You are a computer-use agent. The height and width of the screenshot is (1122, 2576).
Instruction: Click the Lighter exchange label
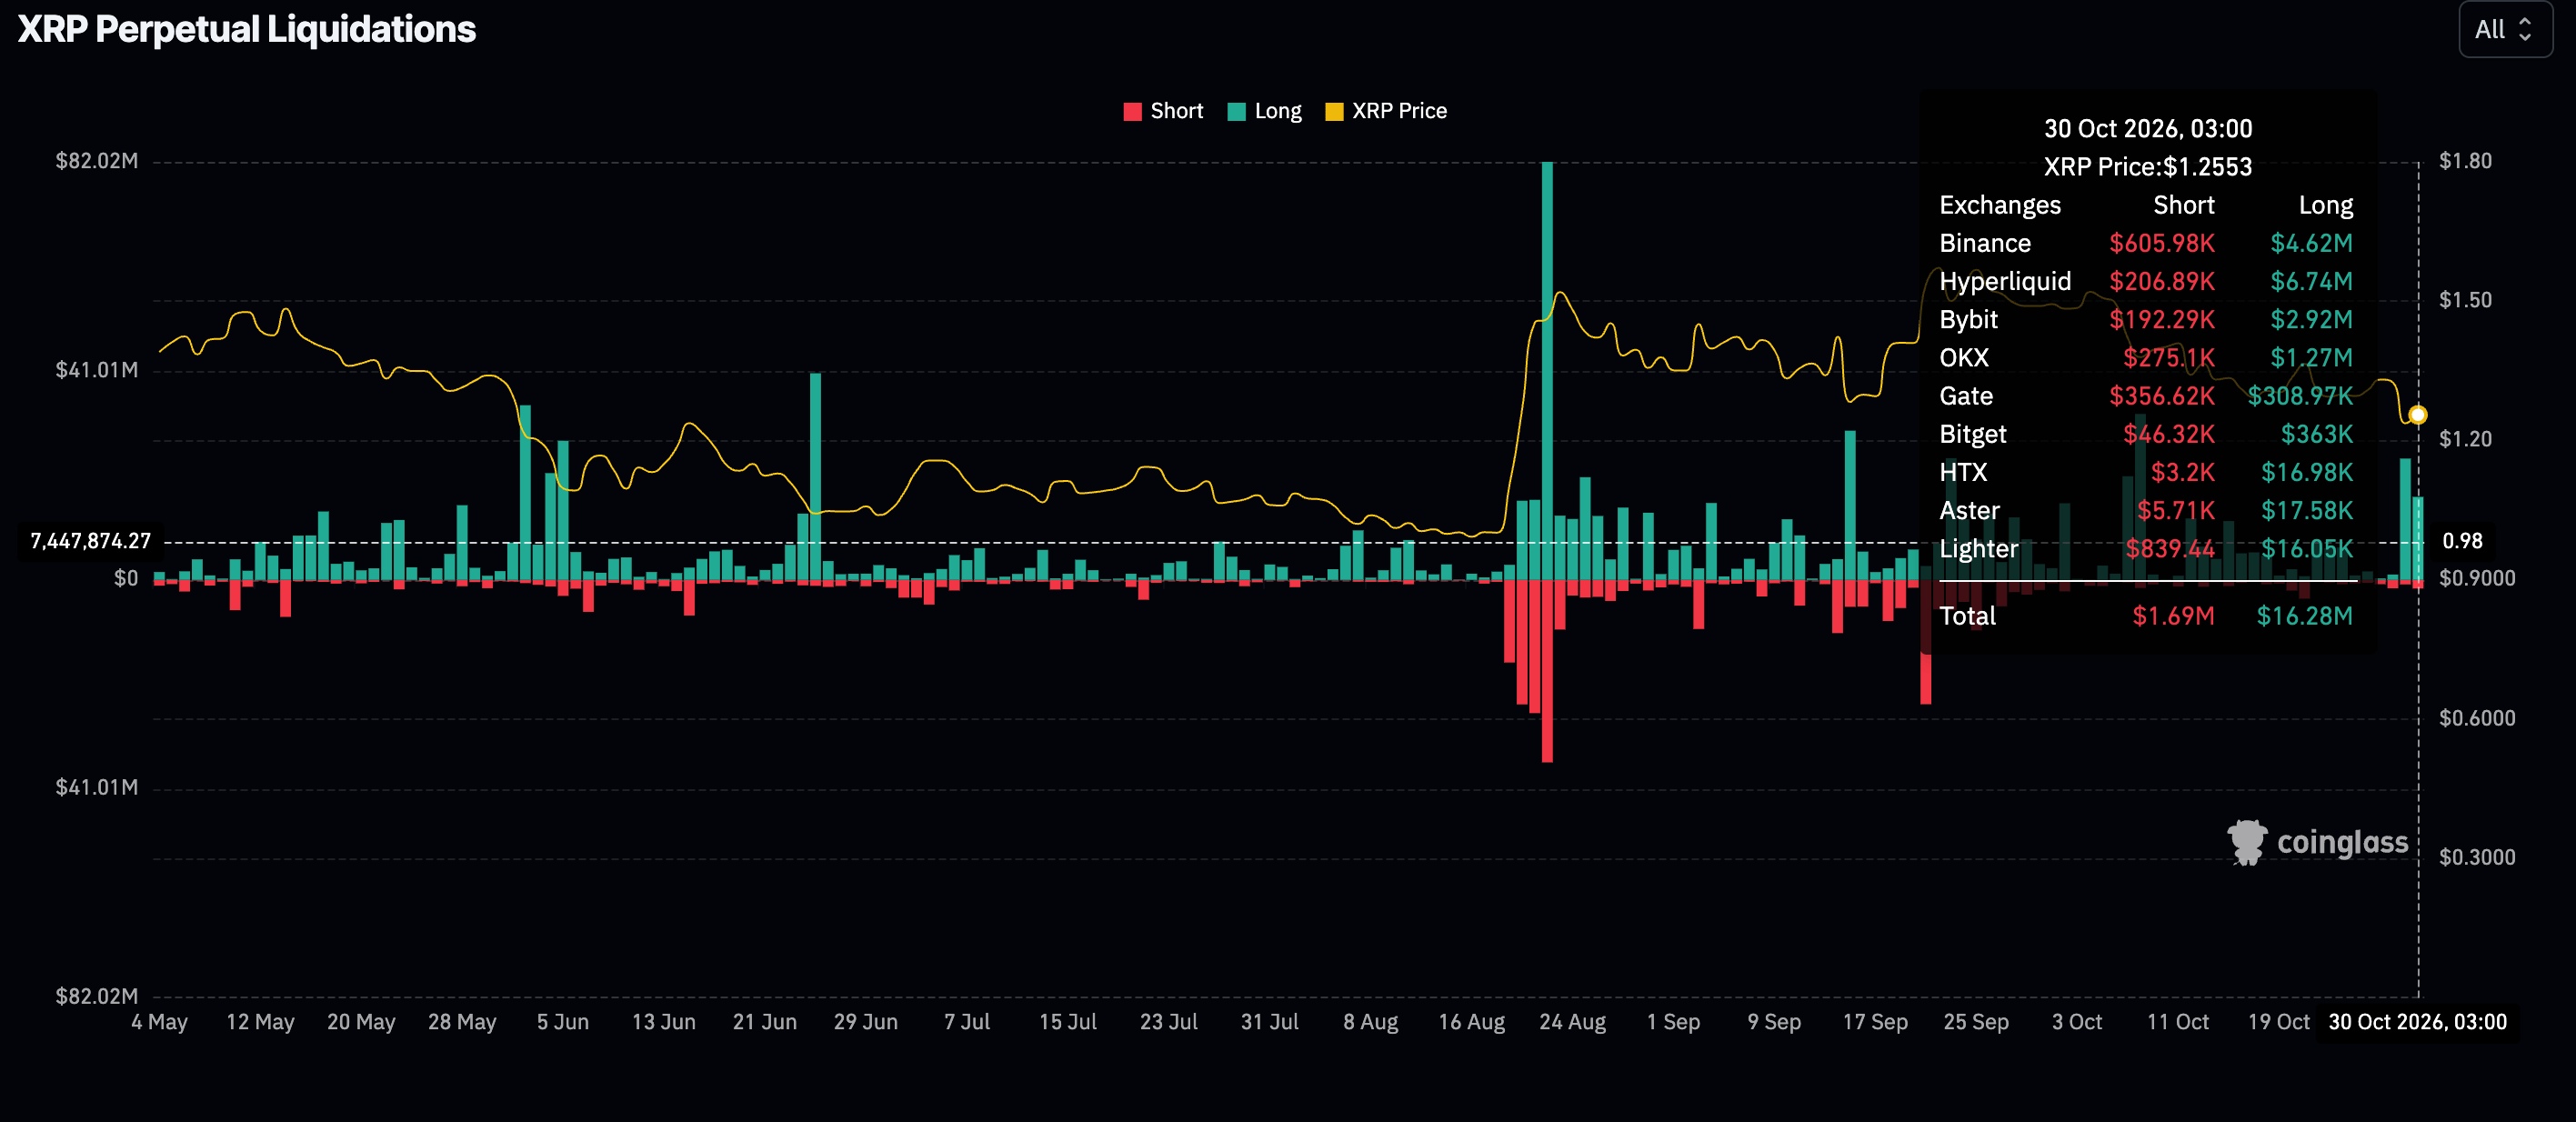pos(1978,549)
